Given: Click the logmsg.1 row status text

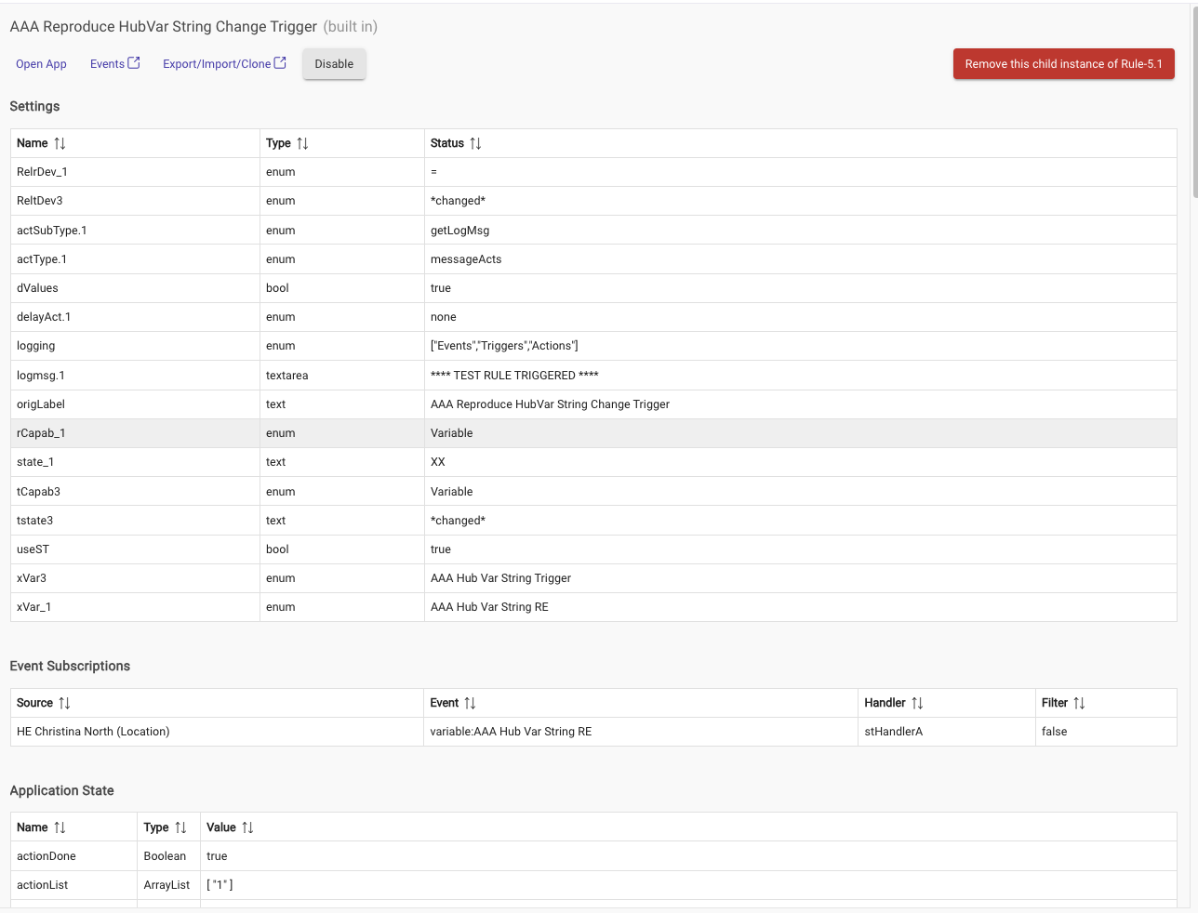Looking at the screenshot, I should pyautogui.click(x=514, y=376).
